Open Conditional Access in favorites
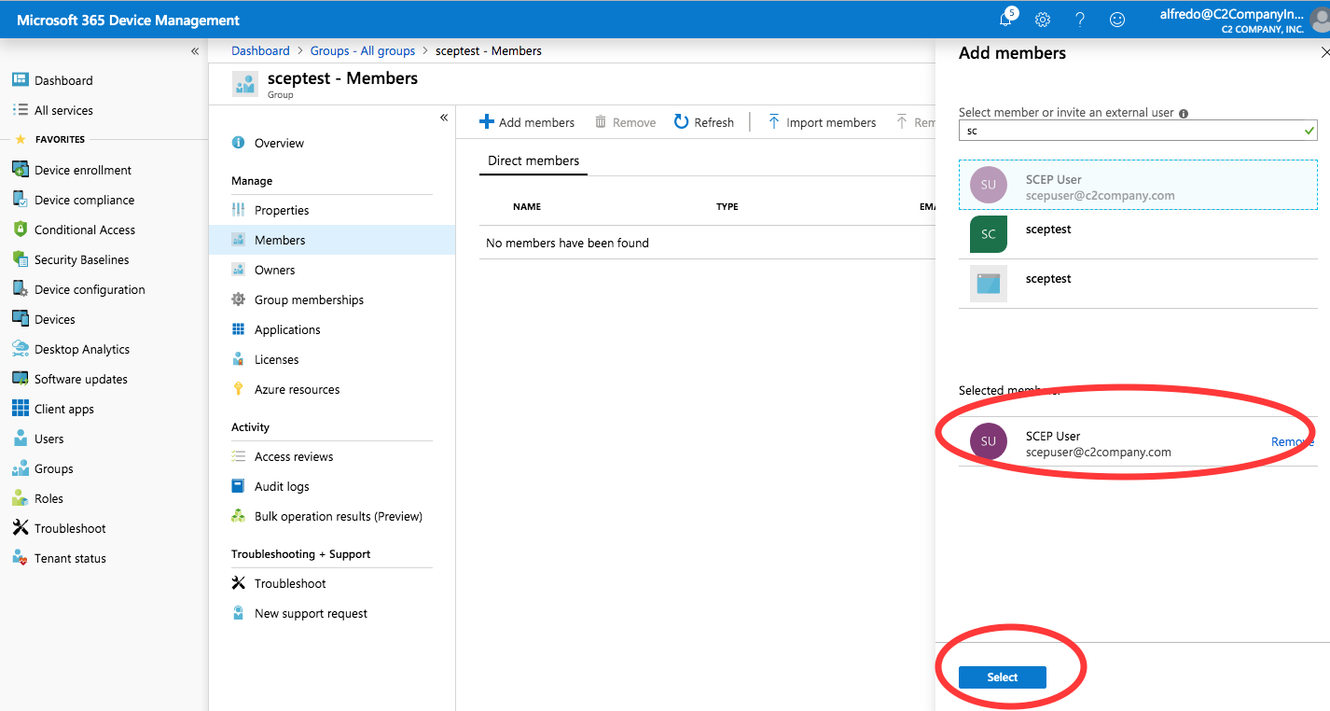The width and height of the screenshot is (1330, 711). tap(84, 230)
